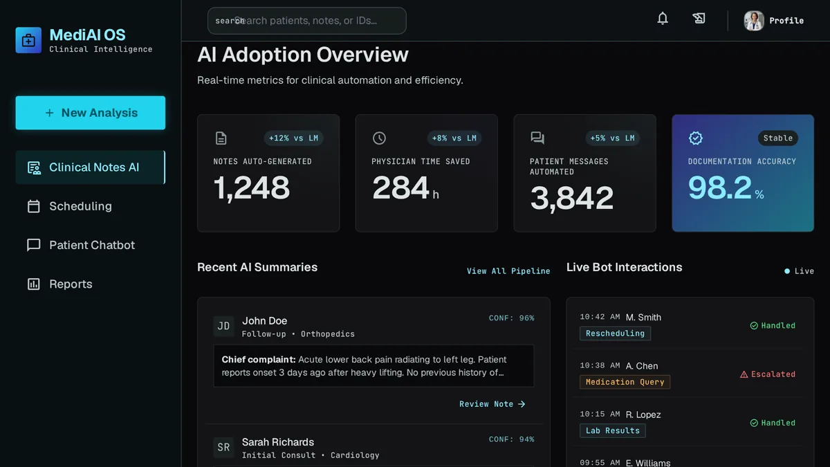
Task: Focus the search patients input field
Action: tap(307, 21)
